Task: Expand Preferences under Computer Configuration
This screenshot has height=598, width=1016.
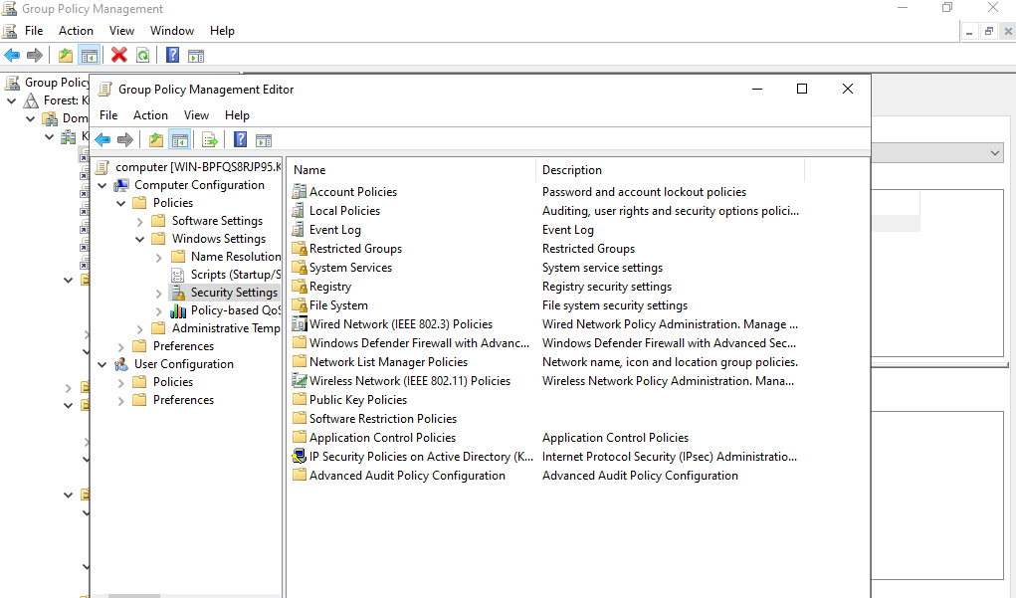Action: 121,346
